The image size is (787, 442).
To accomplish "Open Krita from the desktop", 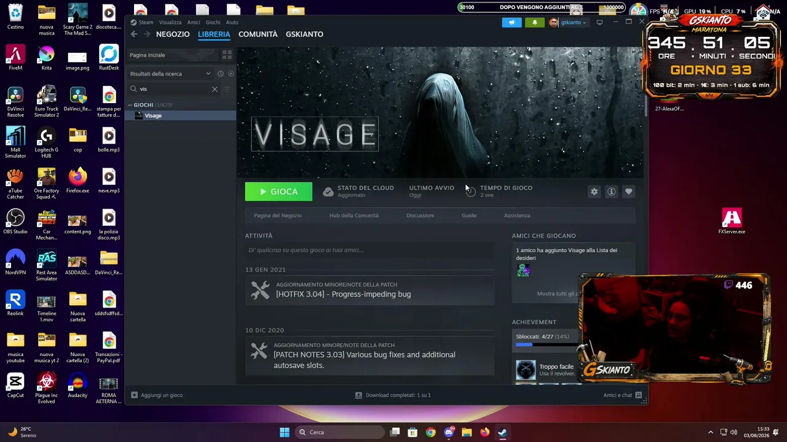I will 46,59.
